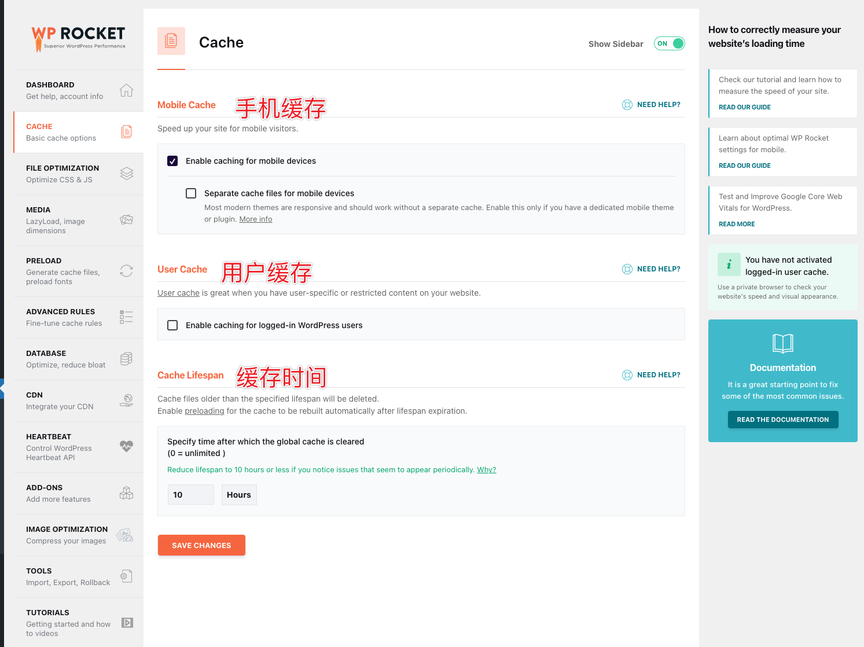Click Read More for Core Web Vitals
The height and width of the screenshot is (647, 864).
pyautogui.click(x=737, y=224)
